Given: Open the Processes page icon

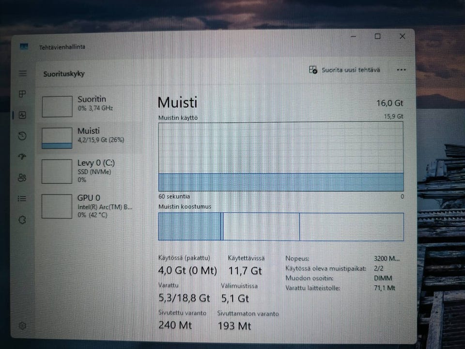Looking at the screenshot, I should click(x=23, y=94).
